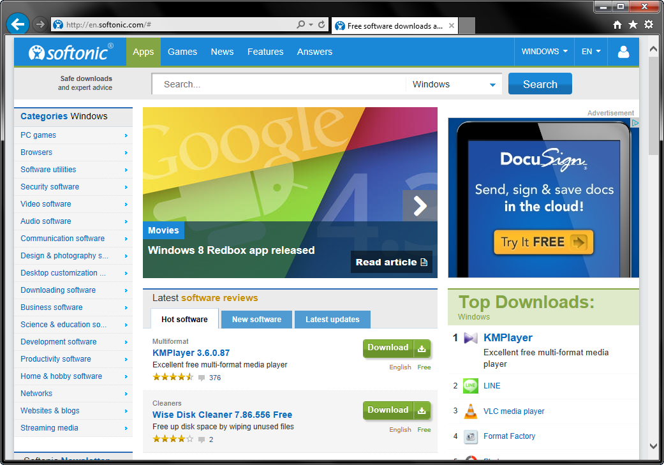Download KMPlayer 3.6.0.87
Screen dimensions: 664x465
[x=397, y=348]
